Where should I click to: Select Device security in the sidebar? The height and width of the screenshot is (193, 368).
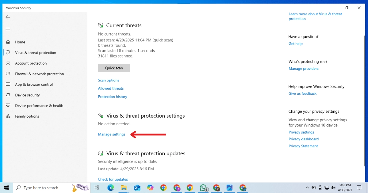pyautogui.click(x=27, y=95)
